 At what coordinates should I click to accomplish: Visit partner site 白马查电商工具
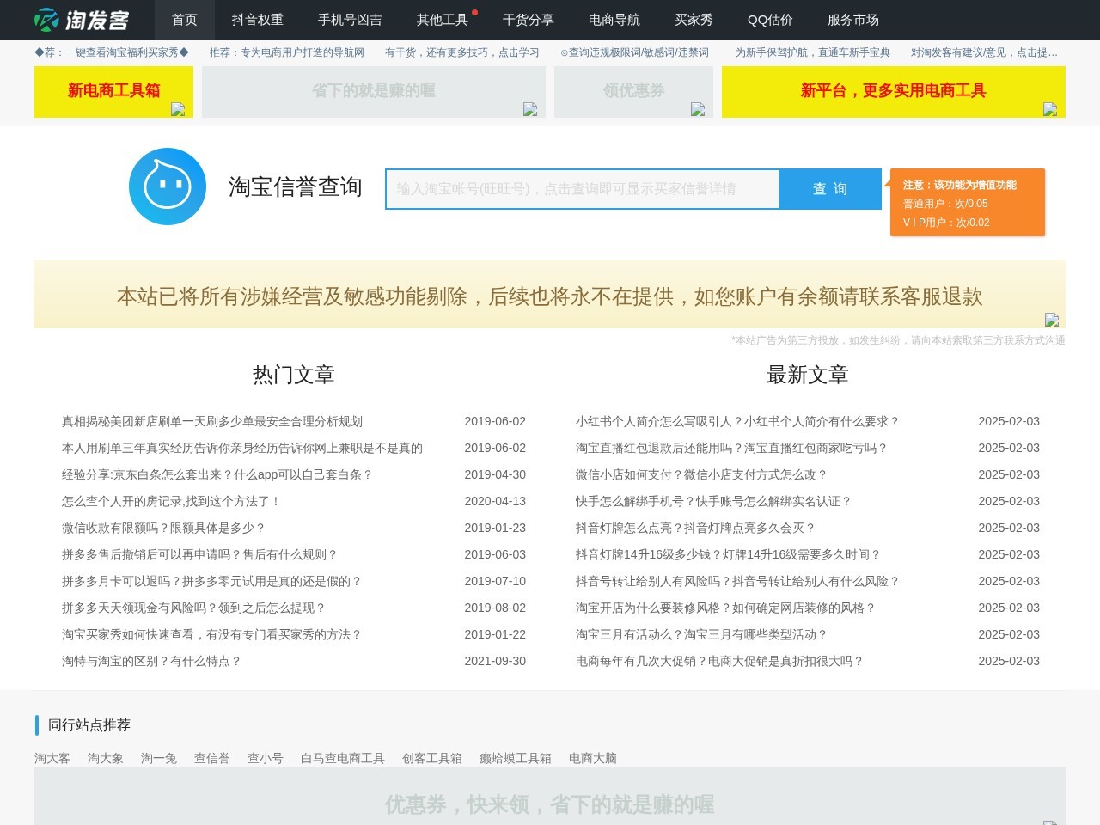[343, 758]
